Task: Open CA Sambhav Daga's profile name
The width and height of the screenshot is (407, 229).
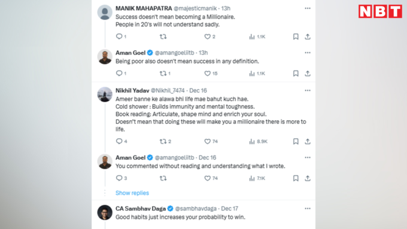Action: (141, 209)
